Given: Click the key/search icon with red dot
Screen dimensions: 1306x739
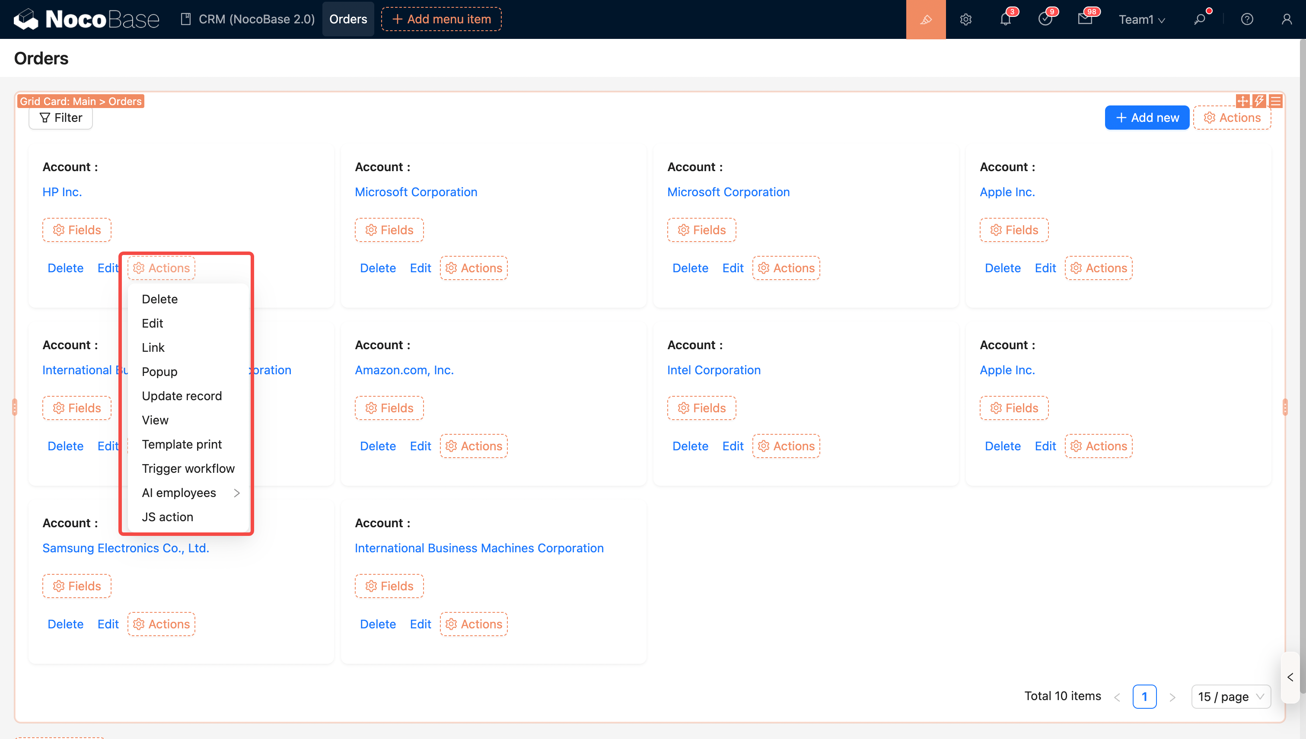Looking at the screenshot, I should coord(1199,19).
